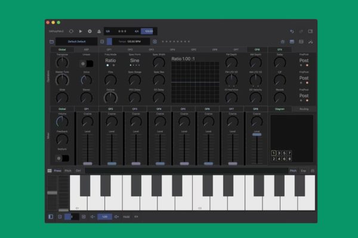Toggle the Hold button
This screenshot has width=358, height=238.
tap(126, 217)
